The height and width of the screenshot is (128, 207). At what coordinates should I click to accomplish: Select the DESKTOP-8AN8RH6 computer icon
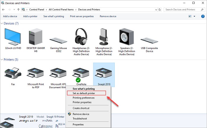click(x=36, y=37)
